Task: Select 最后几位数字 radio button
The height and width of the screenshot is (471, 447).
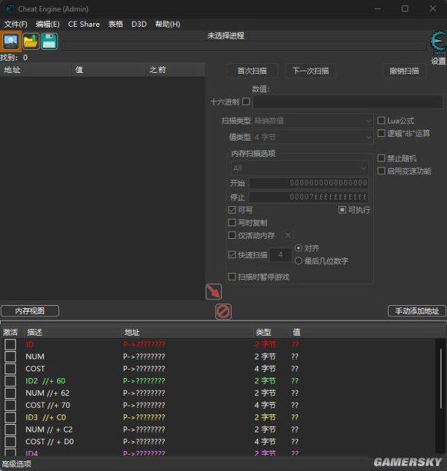Action: click(298, 260)
